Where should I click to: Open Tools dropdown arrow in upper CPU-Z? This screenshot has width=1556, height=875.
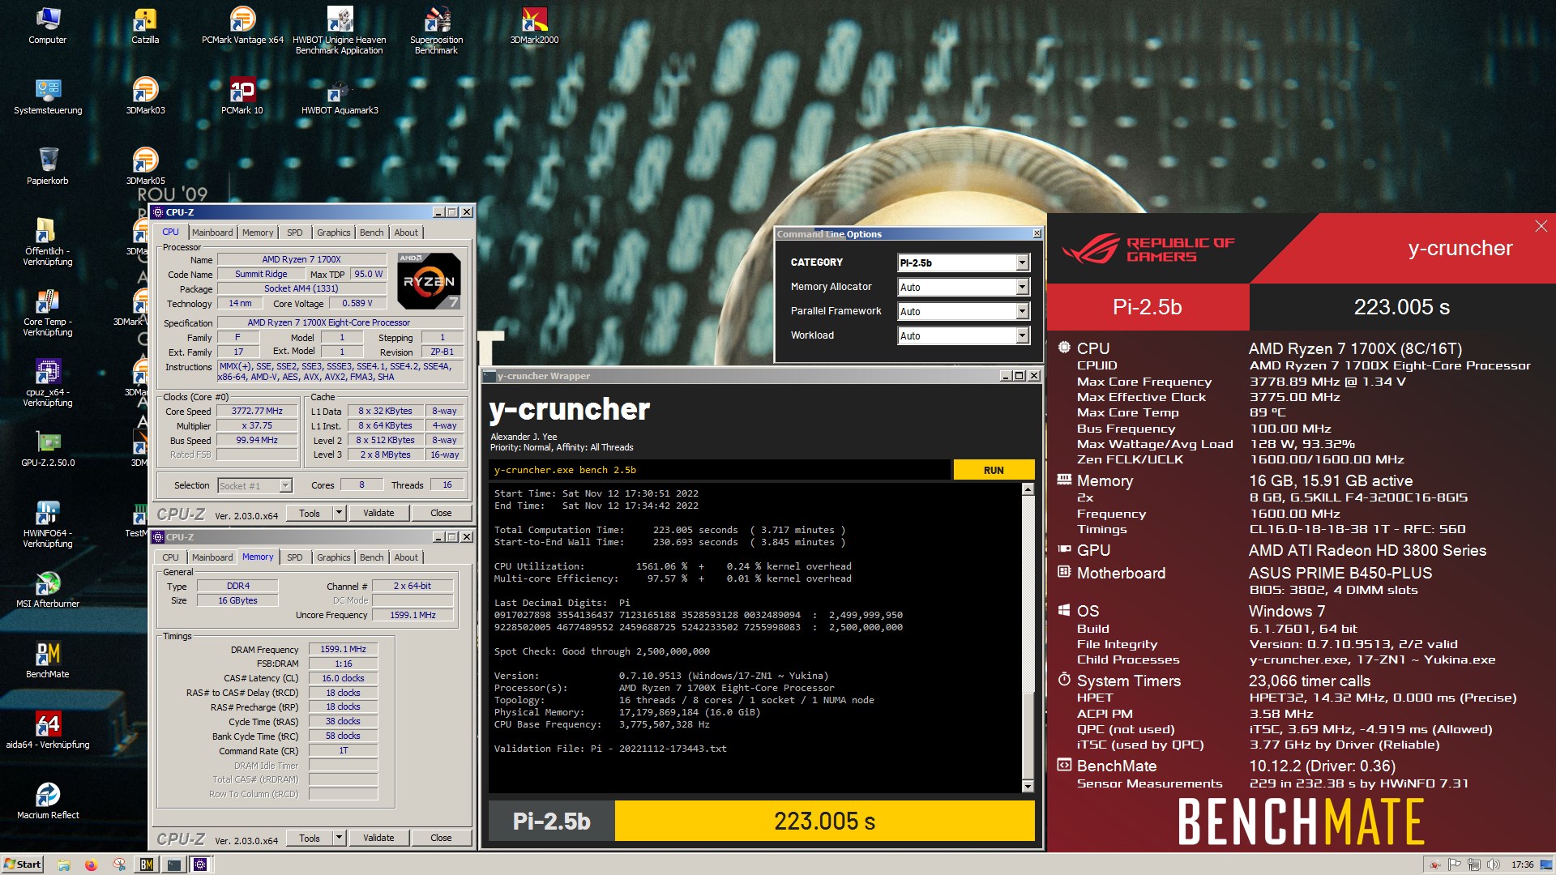pos(340,513)
